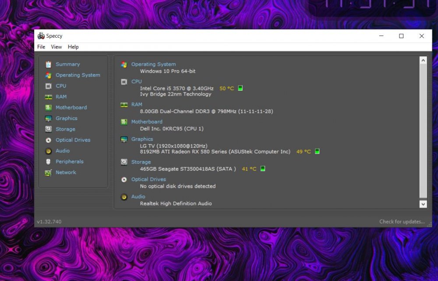Select Optical Drives in the sidebar

[x=73, y=140]
